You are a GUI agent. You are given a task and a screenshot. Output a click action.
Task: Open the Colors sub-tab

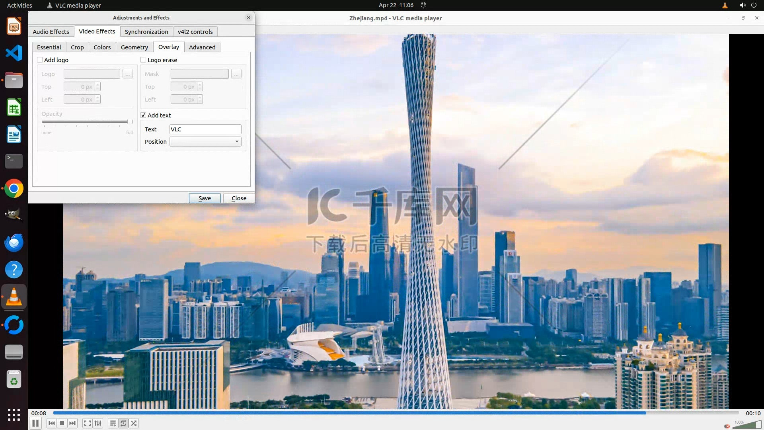[x=102, y=47]
